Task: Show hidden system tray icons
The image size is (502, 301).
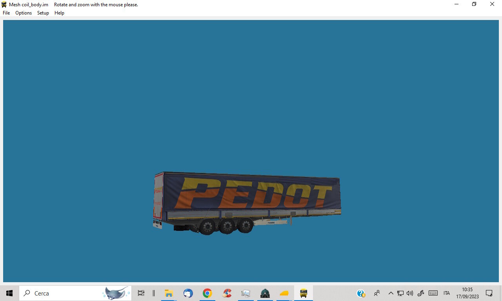Action: tap(391, 293)
